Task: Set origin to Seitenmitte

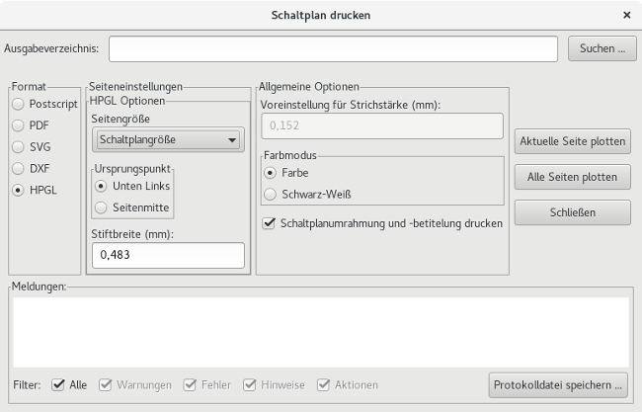Action: [102, 207]
